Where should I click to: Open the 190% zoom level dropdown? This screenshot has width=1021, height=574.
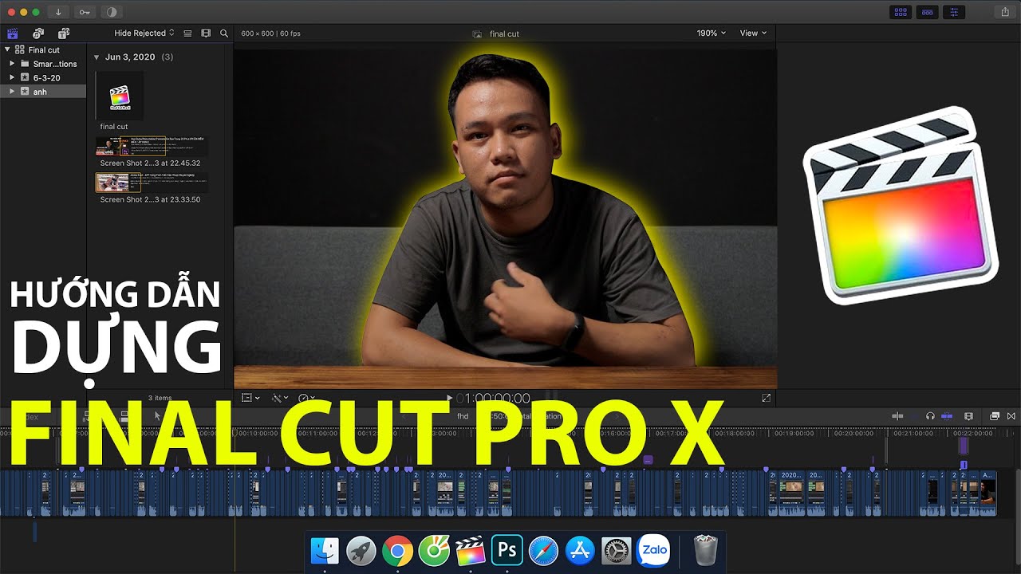(711, 33)
